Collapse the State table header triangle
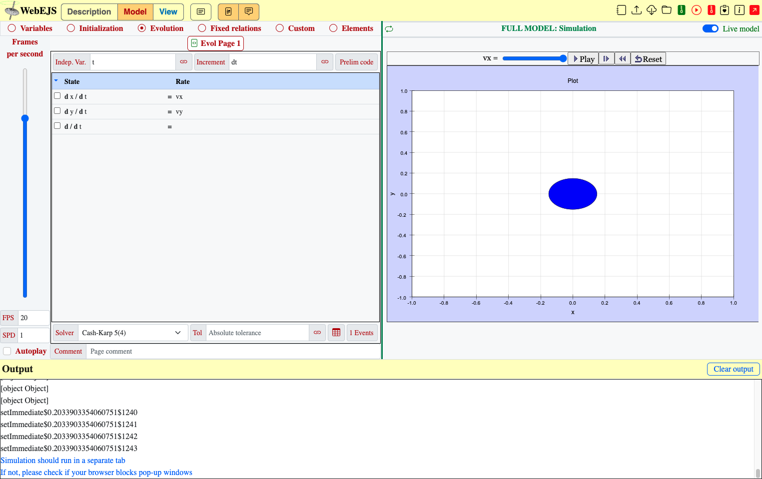This screenshot has width=762, height=479. coord(56,80)
